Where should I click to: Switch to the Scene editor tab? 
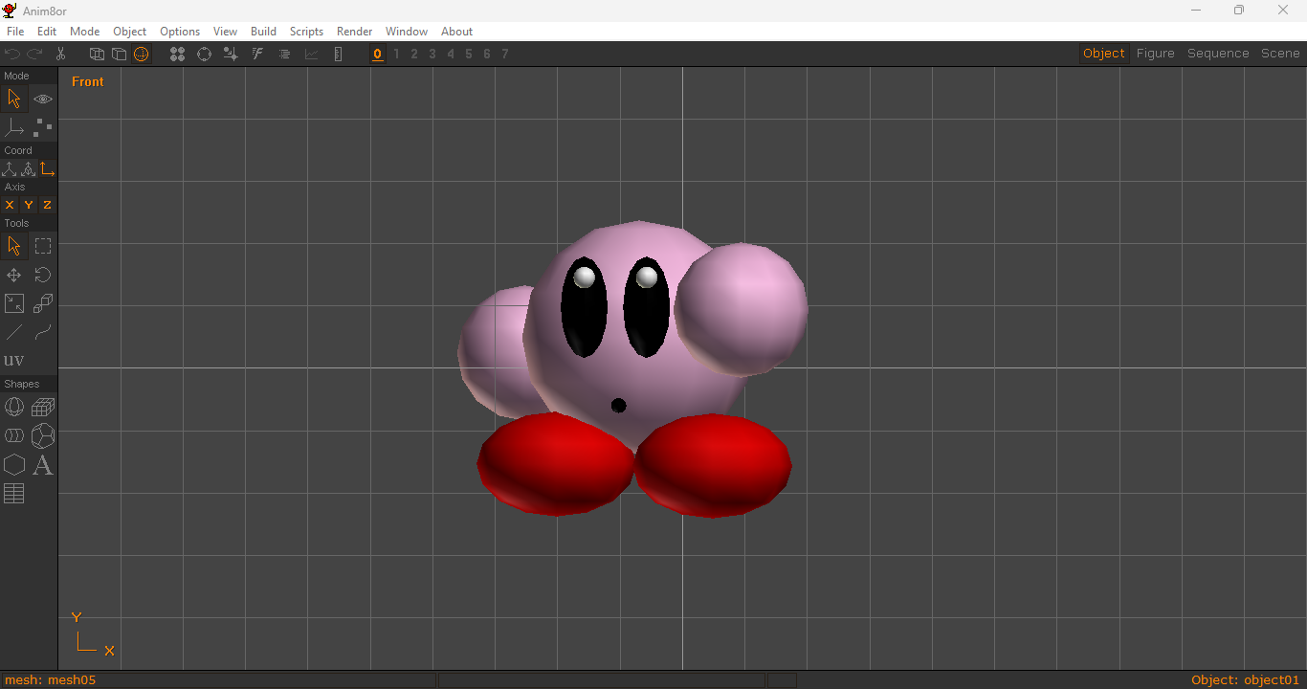(1280, 54)
